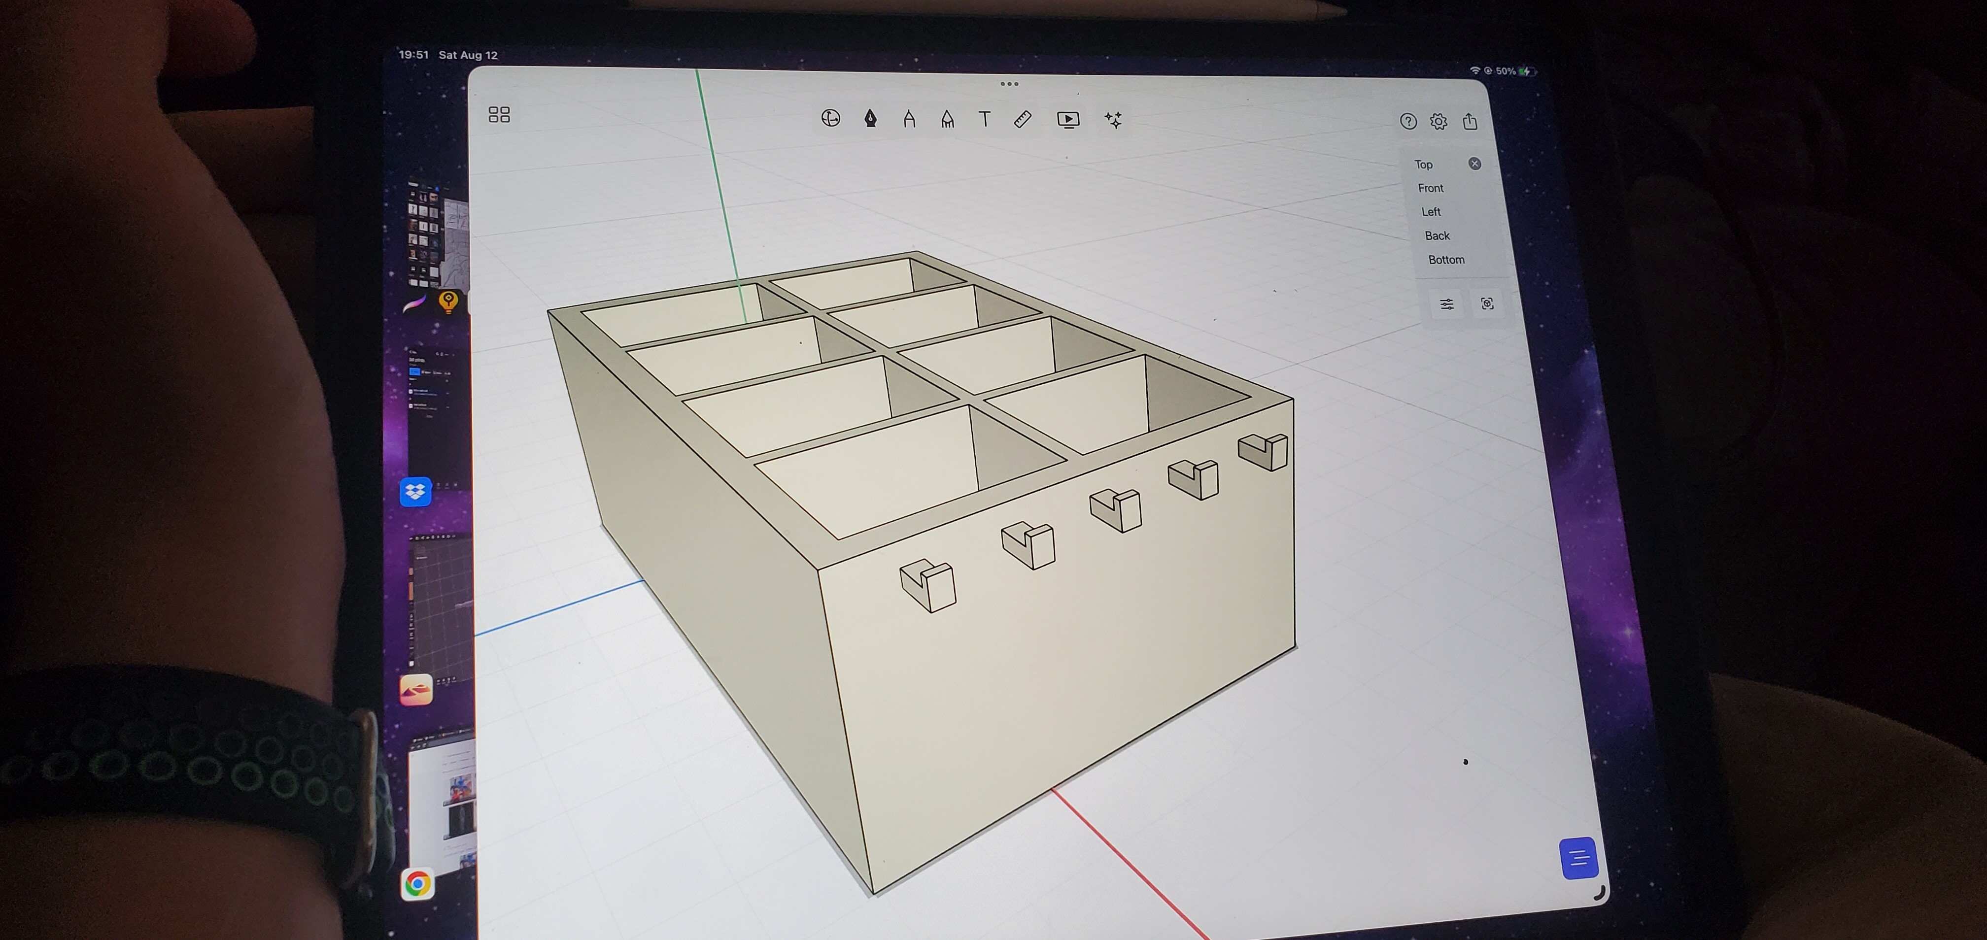This screenshot has height=940, width=1987.
Task: Open the Procreate app icon
Action: 415,304
